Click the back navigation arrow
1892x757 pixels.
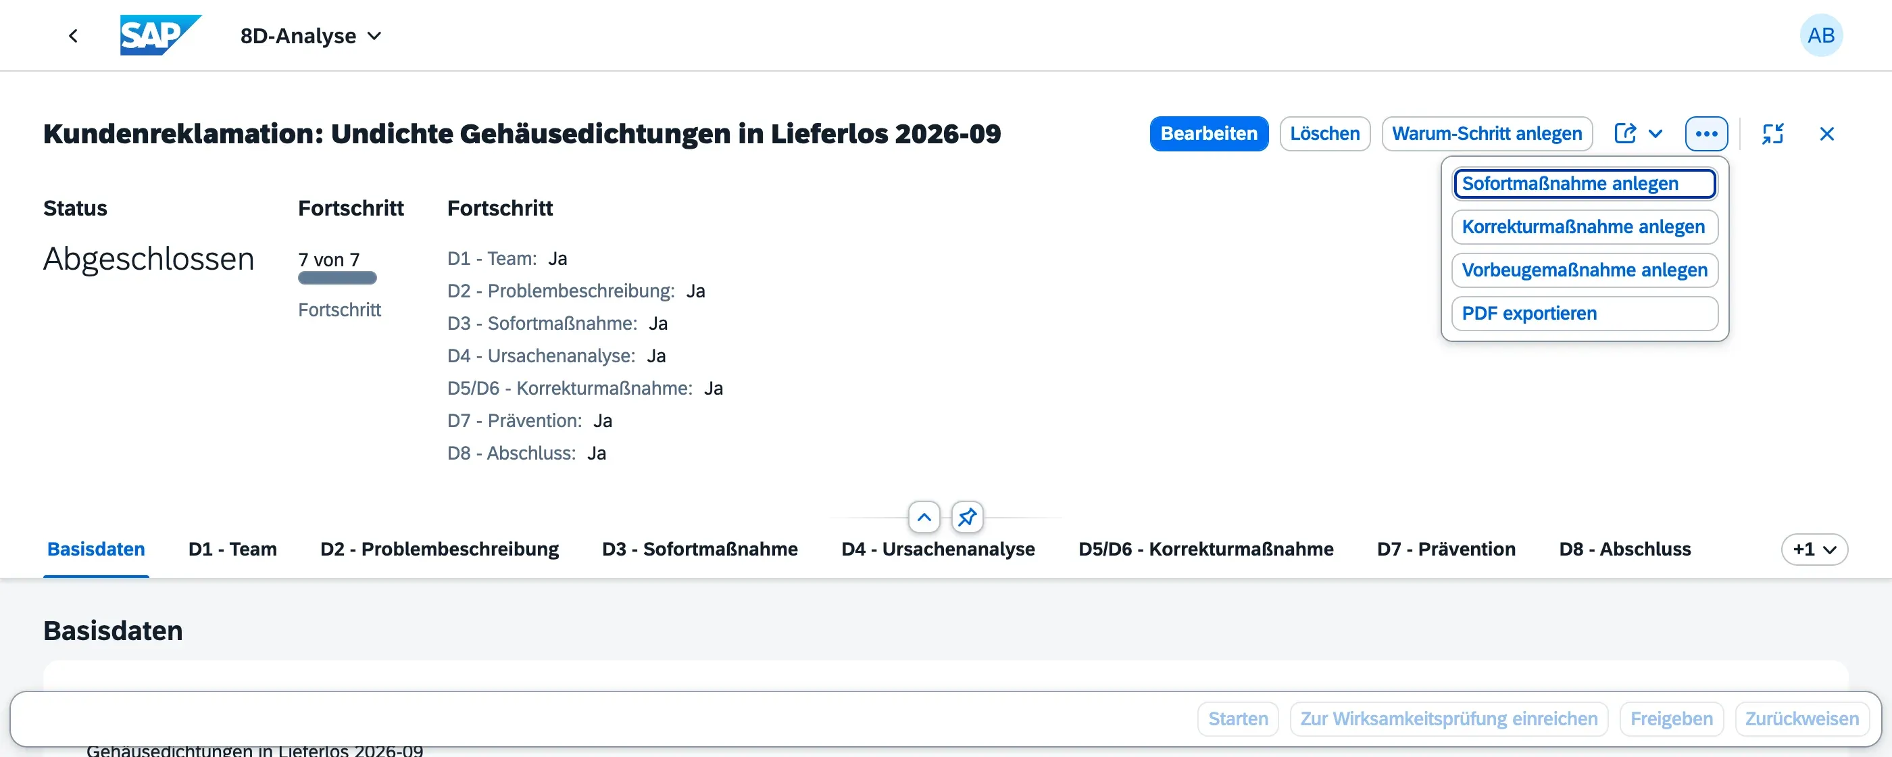click(73, 35)
